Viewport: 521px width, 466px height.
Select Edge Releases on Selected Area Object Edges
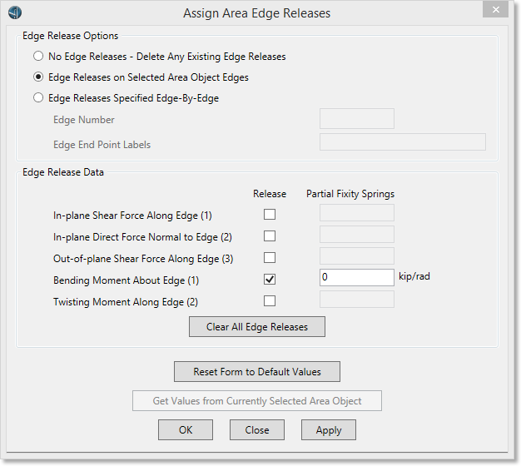38,77
